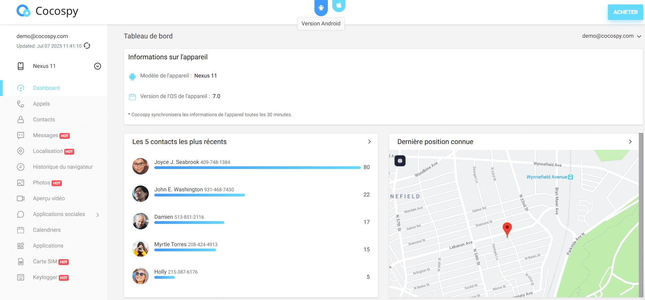Open recent contacts details chevron

(369, 142)
